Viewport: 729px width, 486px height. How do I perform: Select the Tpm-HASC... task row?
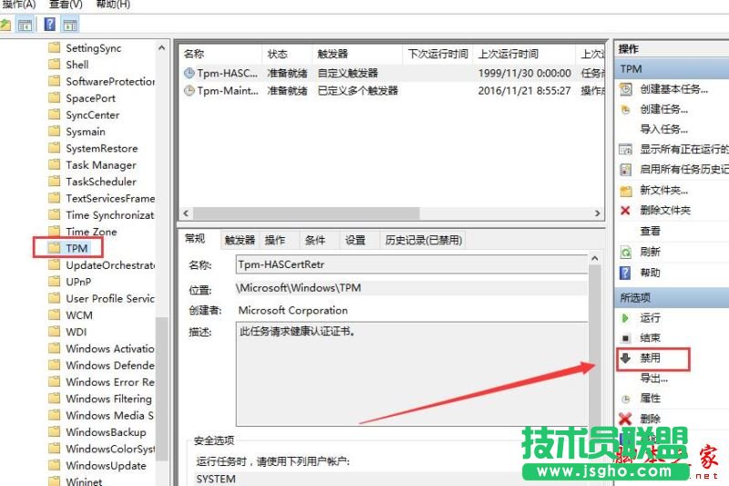[392, 73]
